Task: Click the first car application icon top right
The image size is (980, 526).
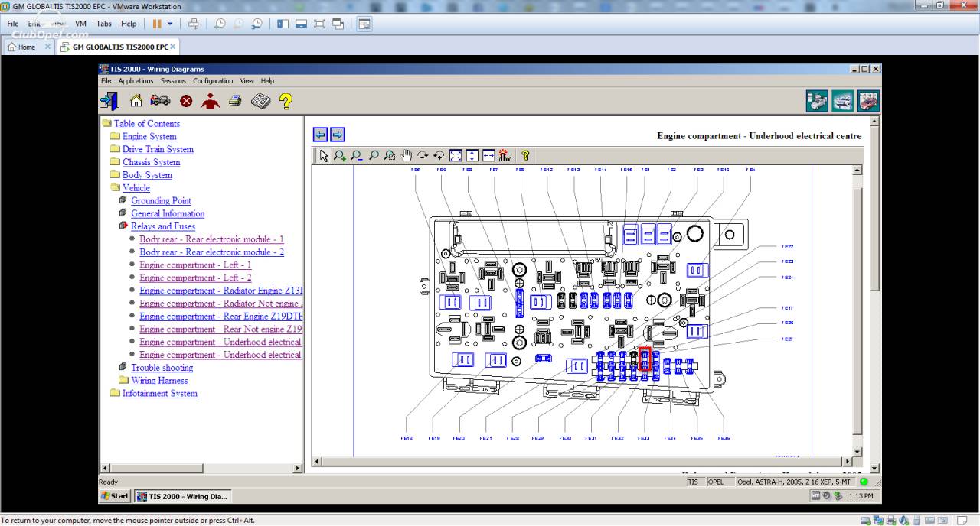Action: coord(817,101)
